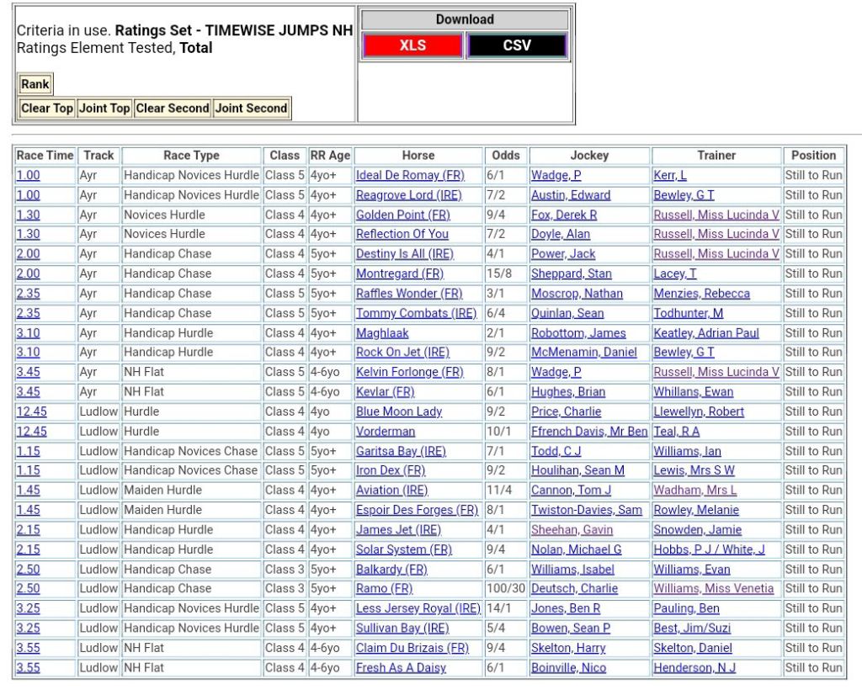Open trainer link Williams, Miss Venetia
862x695 pixels.
pyautogui.click(x=713, y=588)
